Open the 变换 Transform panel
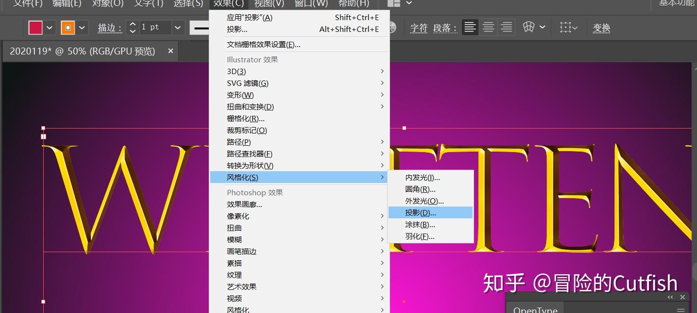697x313 pixels. click(x=600, y=28)
